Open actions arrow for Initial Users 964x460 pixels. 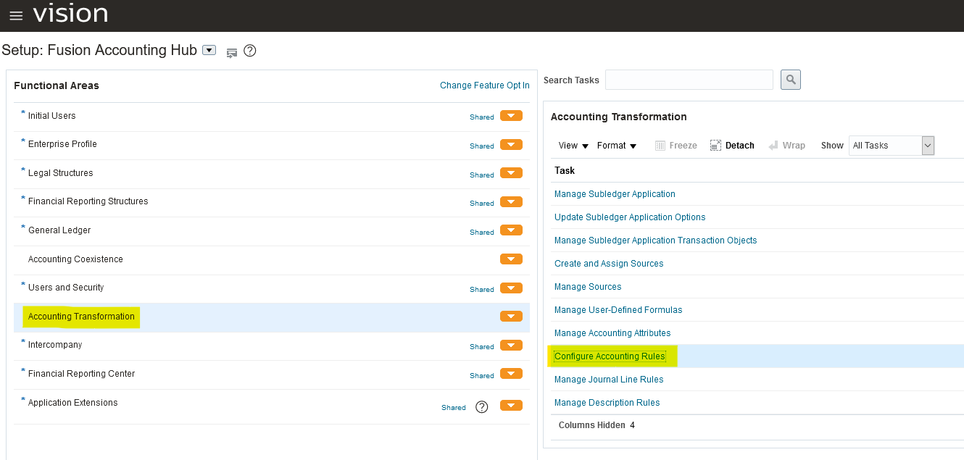click(x=511, y=116)
